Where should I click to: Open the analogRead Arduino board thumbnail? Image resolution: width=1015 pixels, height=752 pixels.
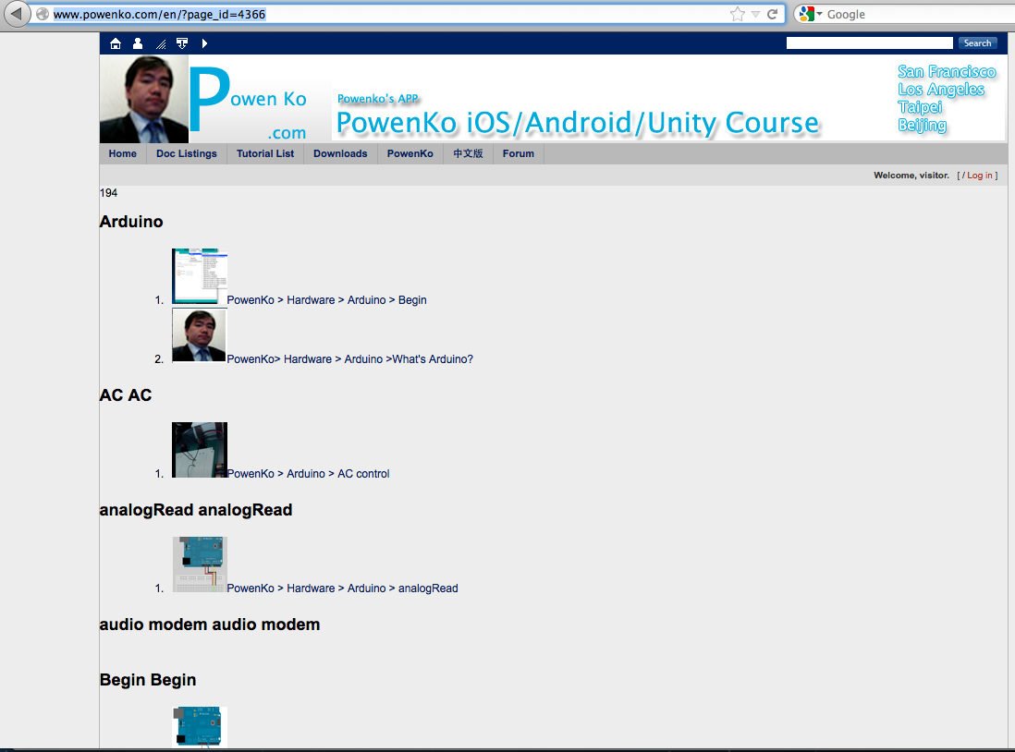coord(200,564)
